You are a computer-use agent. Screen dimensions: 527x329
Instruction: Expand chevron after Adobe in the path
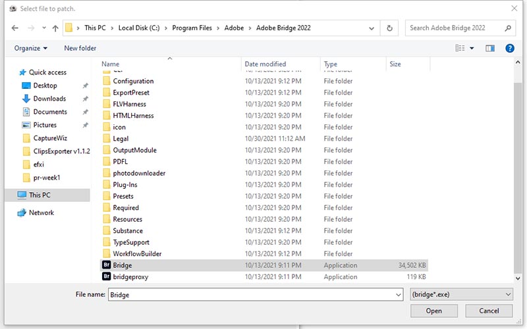(x=250, y=28)
